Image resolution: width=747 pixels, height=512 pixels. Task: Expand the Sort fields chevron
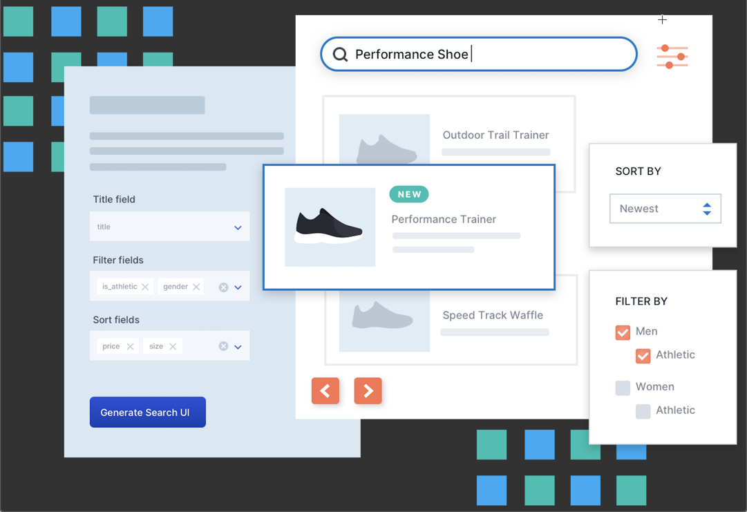point(238,345)
